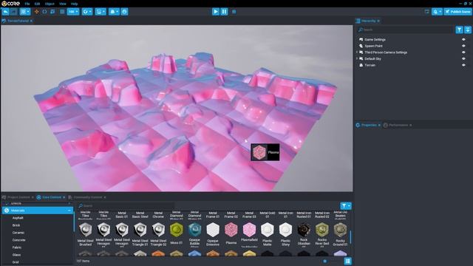Toggle the Terrain visibility eye icon
This screenshot has width=473, height=266.
click(x=463, y=65)
